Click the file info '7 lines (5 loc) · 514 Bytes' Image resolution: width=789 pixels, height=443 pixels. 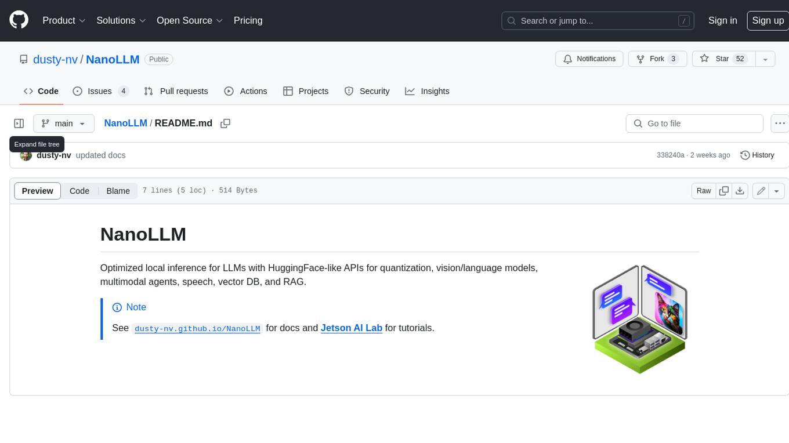click(200, 191)
